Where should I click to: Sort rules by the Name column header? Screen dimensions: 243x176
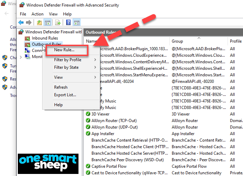tap(126, 41)
